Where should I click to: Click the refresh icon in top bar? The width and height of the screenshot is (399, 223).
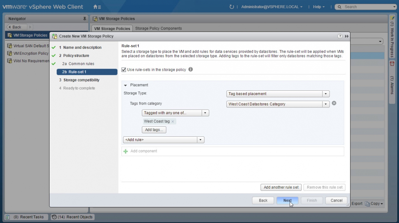pyautogui.click(x=232, y=7)
